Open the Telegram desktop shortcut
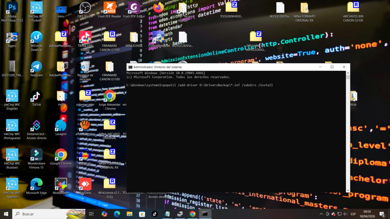Viewport: 390px width, 219px height. 36,67
